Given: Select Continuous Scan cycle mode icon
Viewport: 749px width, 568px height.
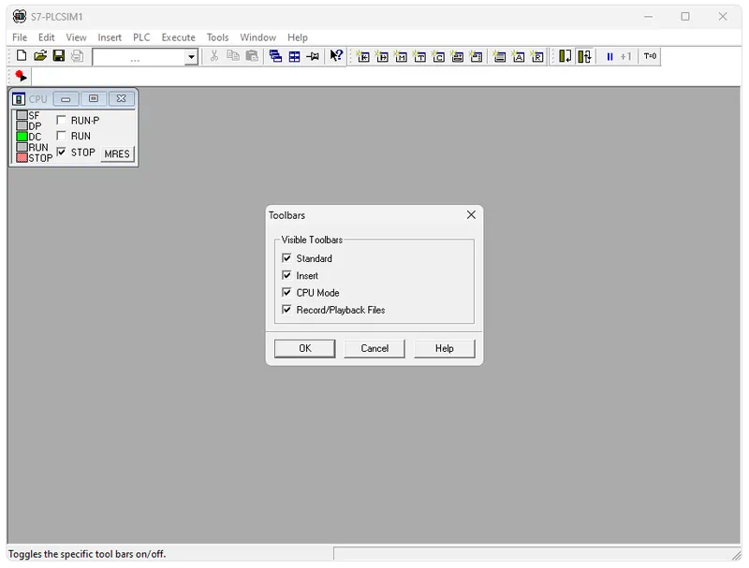Looking at the screenshot, I should (584, 56).
